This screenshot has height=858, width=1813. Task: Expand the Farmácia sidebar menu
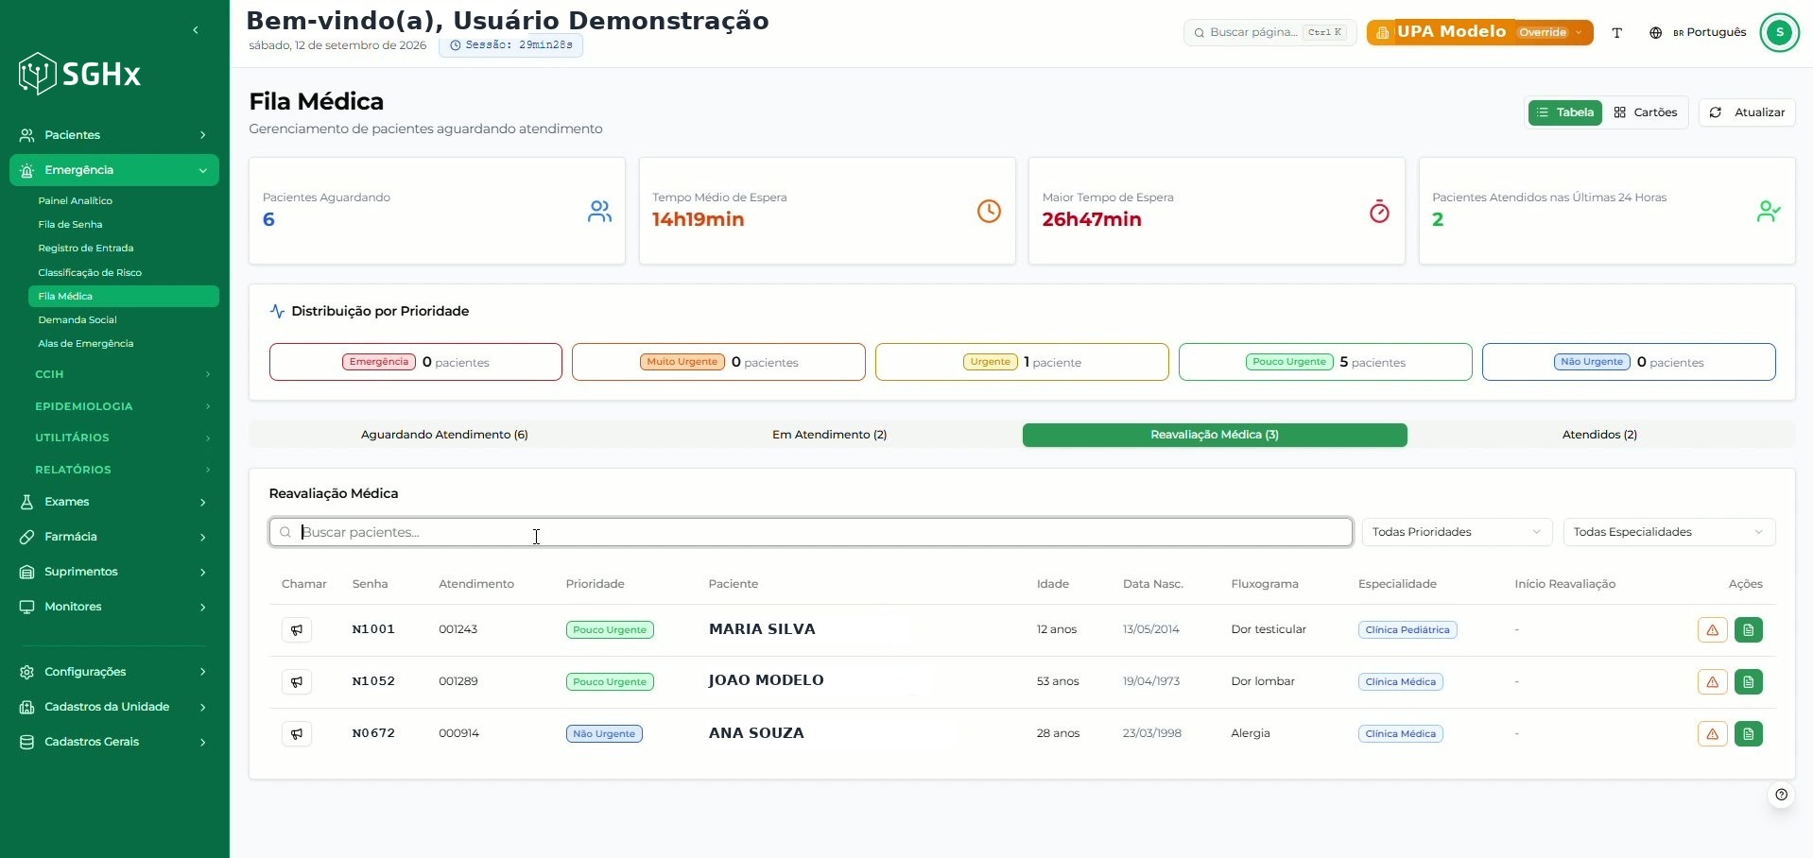(x=114, y=537)
